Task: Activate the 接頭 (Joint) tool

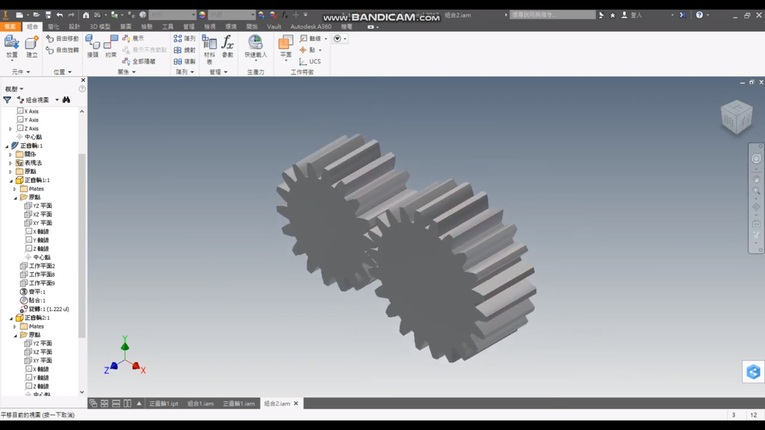Action: (x=93, y=46)
